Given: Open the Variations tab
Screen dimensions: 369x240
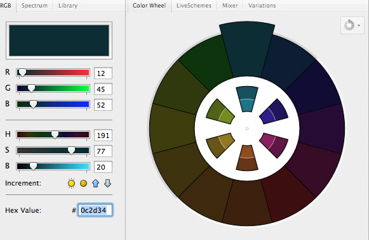Looking at the screenshot, I should [x=262, y=6].
